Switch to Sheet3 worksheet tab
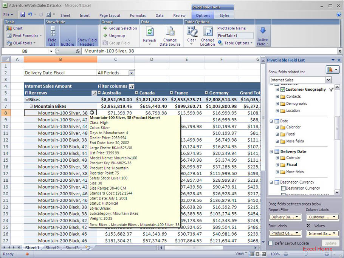The width and height of the screenshot is (344, 258). [x=72, y=248]
